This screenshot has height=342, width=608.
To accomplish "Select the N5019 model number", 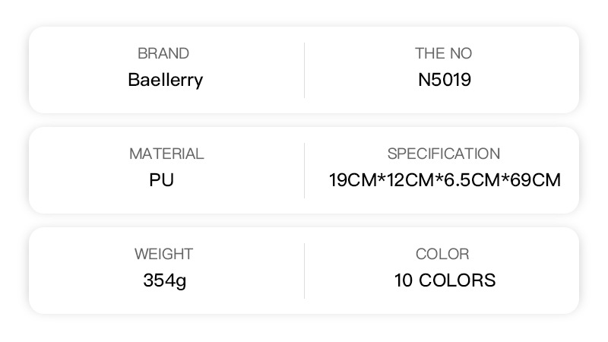I will click(x=445, y=80).
